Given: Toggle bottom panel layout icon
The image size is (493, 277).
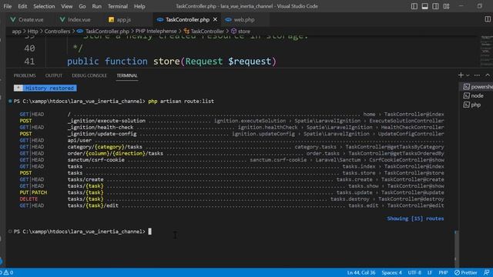Looking at the screenshot, I should 424,6.
